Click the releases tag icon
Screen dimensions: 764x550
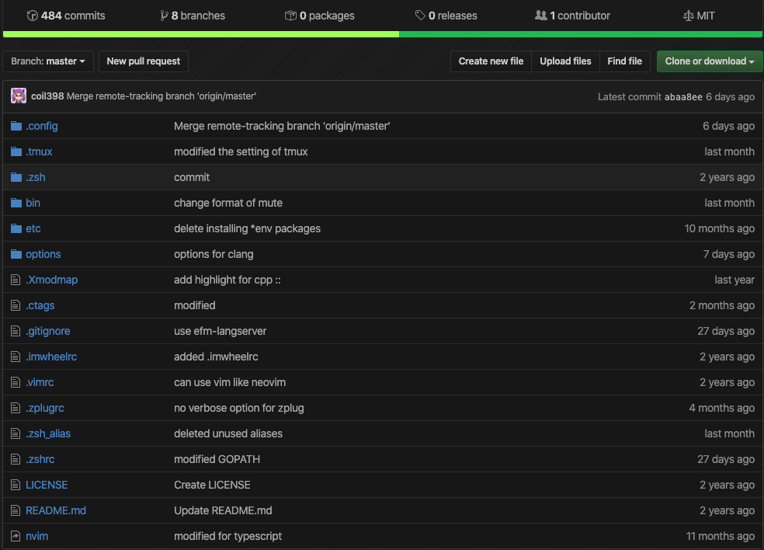420,16
